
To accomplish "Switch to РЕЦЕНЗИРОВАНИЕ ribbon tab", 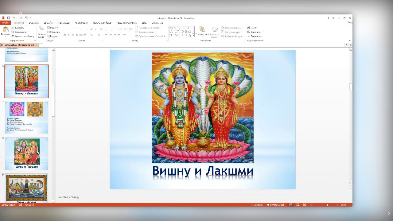I will pyautogui.click(x=126, y=23).
